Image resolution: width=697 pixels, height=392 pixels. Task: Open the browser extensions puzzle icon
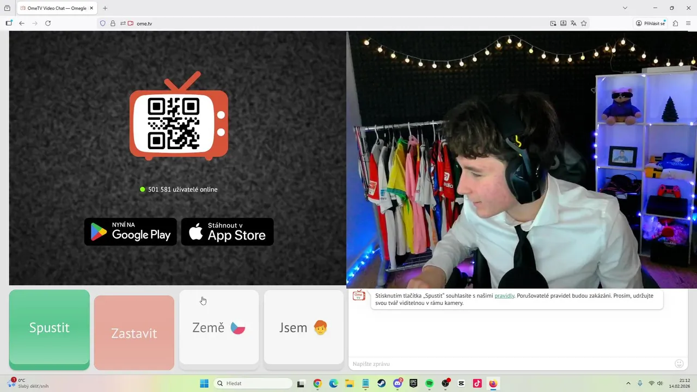[x=676, y=23]
